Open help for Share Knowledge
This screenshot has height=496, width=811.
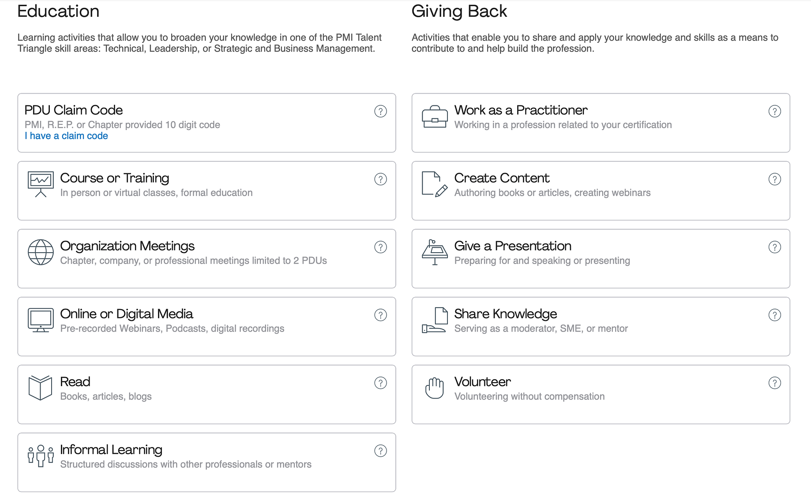tap(774, 315)
